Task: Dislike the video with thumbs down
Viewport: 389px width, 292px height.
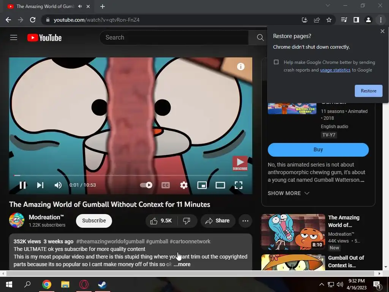Action: tap(187, 221)
